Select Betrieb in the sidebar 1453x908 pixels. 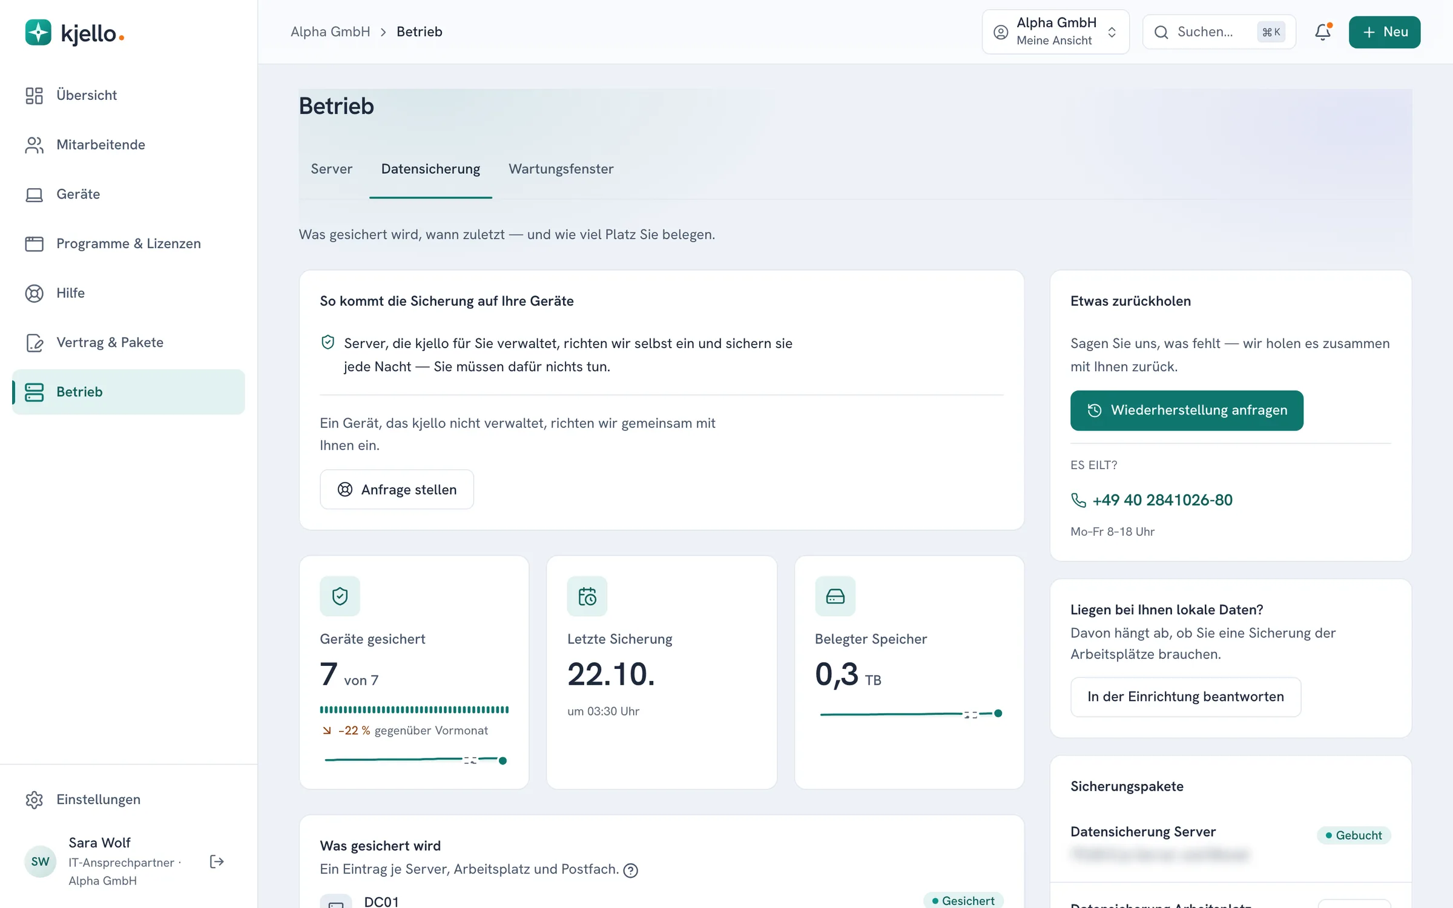128,392
